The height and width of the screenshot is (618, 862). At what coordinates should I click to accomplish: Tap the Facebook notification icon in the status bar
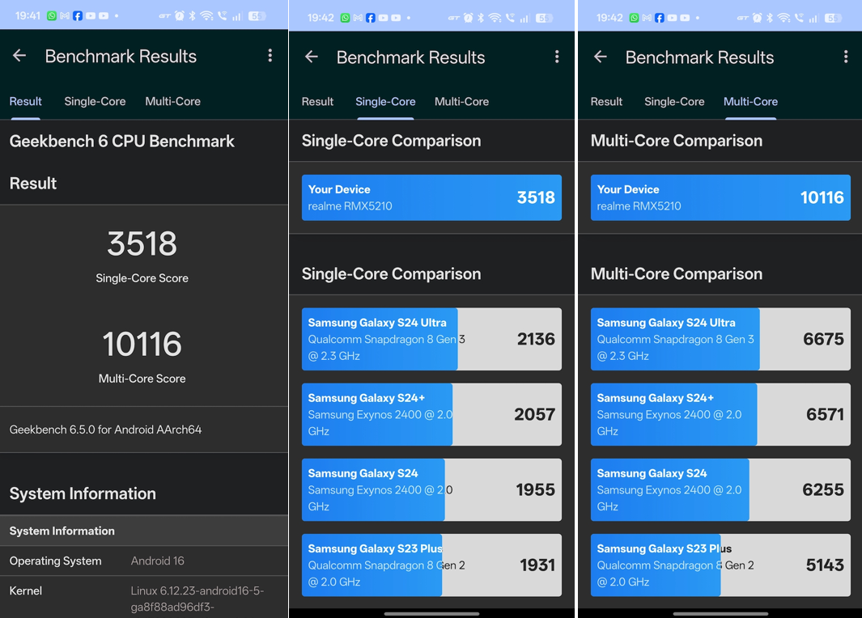78,14
